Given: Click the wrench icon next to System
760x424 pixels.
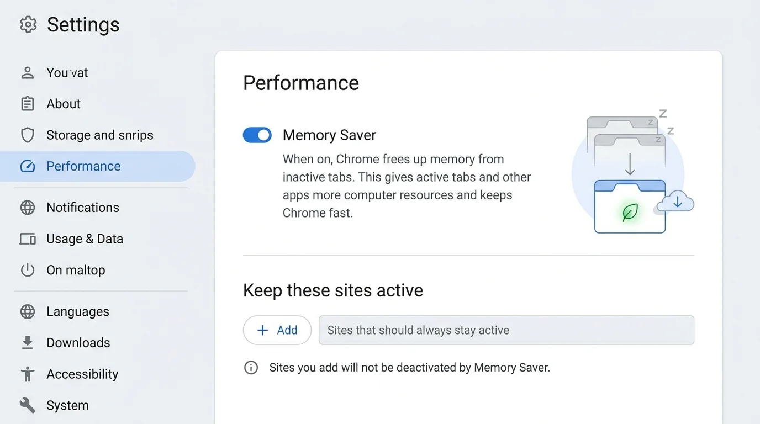Looking at the screenshot, I should (x=28, y=405).
